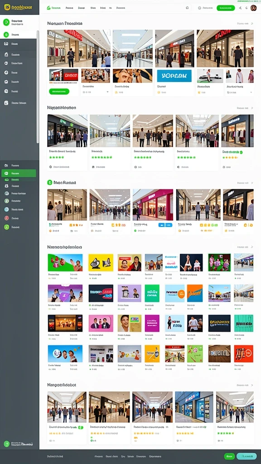This screenshot has width=261, height=464.
Task: Open the blue banner thumbnail in first section
Action: click(174, 76)
